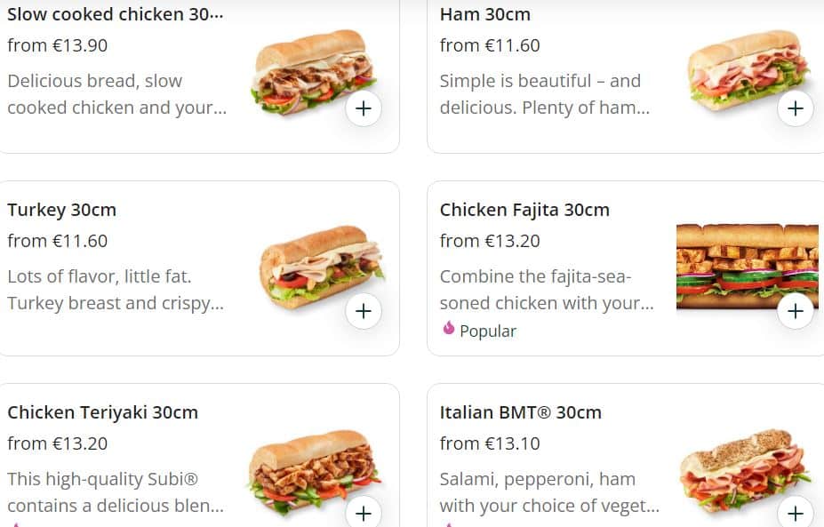Select the Chicken Fajita 30cm heading
The image size is (824, 527).
524,211
